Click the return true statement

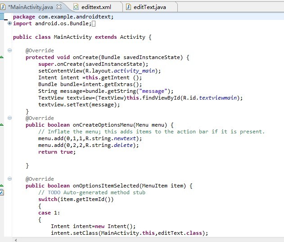click(57, 152)
